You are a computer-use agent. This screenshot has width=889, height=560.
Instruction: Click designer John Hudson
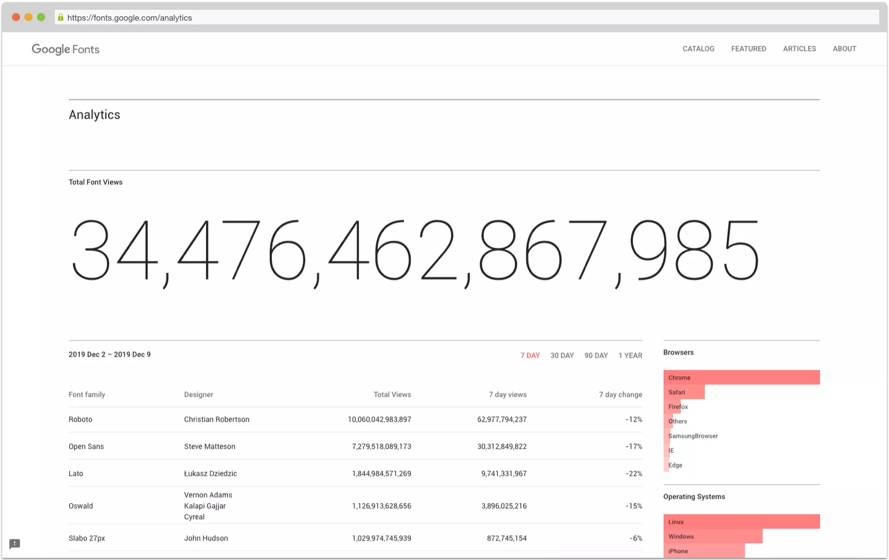pos(206,539)
